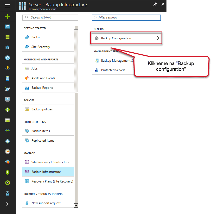
Task: Open Site Recovery menu item
Action: click(x=48, y=47)
